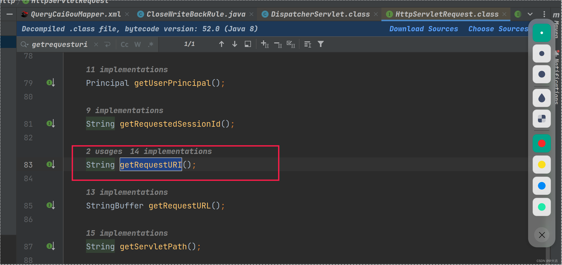This screenshot has width=562, height=265.
Task: Click search field containing getrequesturi
Action: [x=60, y=44]
